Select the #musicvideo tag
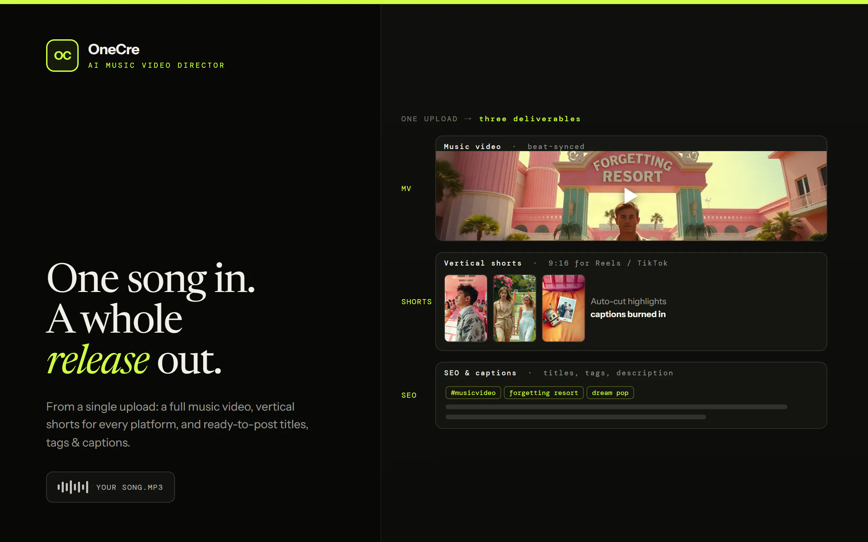Image resolution: width=868 pixels, height=542 pixels. point(473,393)
